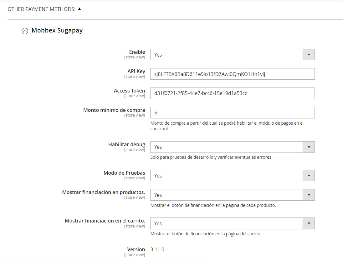
Task: Click the Modo de Pruebas label
Action: [124, 173]
